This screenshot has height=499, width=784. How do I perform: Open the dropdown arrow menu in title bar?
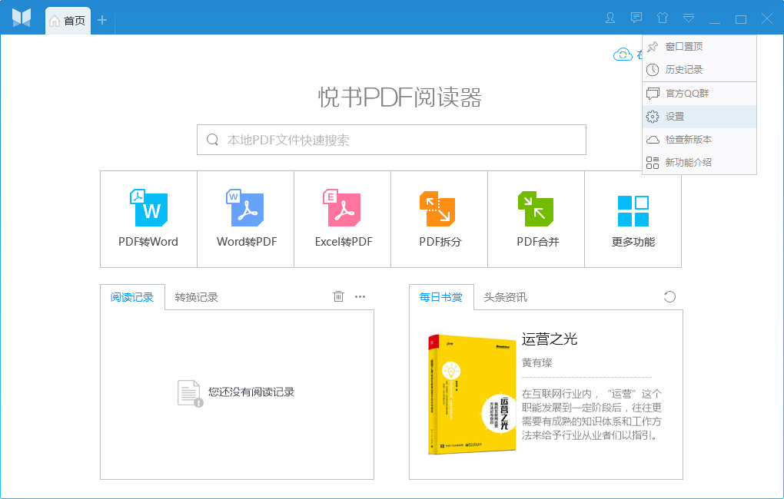[688, 18]
